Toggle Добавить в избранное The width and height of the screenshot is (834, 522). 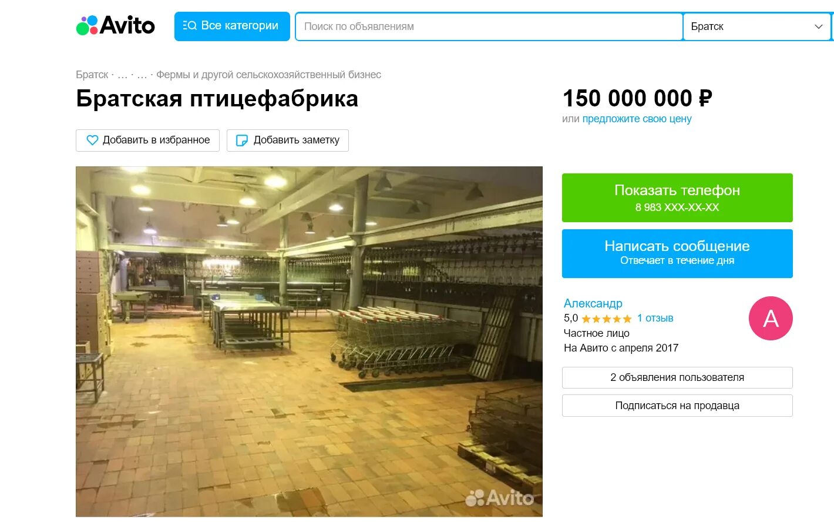click(x=147, y=140)
